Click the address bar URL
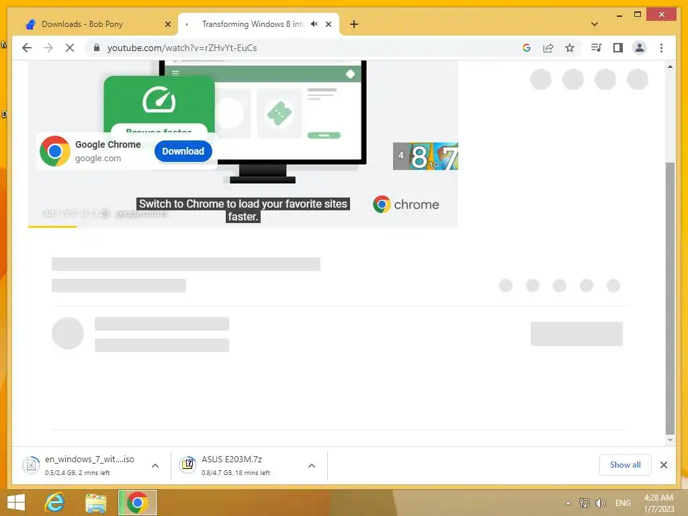Viewport: 688px width, 516px height. pyautogui.click(x=182, y=48)
